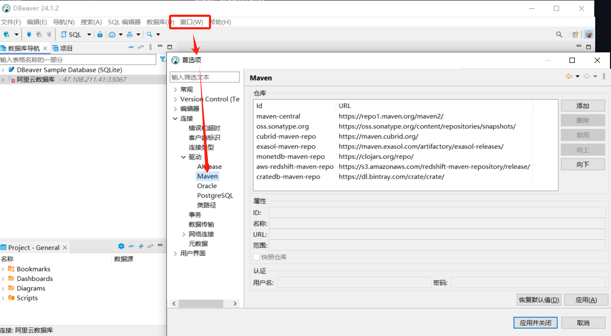The height and width of the screenshot is (336, 611).
Task: Open the 文件(F) menu
Action: point(10,22)
